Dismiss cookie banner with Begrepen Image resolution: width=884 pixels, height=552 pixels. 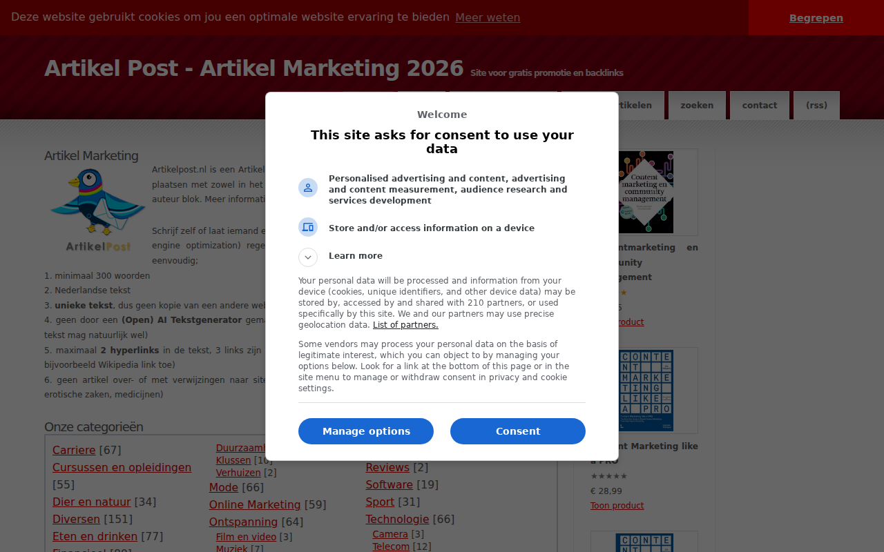[816, 18]
